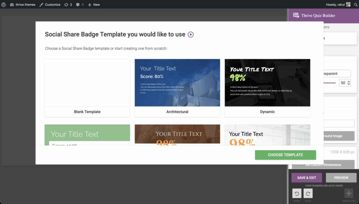This screenshot has width=359, height=204.
Task: Pick the Dynamic template thumbnail
Action: click(267, 83)
